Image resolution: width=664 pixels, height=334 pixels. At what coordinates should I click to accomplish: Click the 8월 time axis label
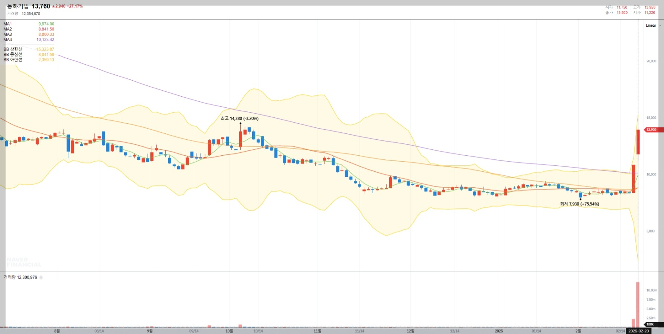pyautogui.click(x=57, y=331)
